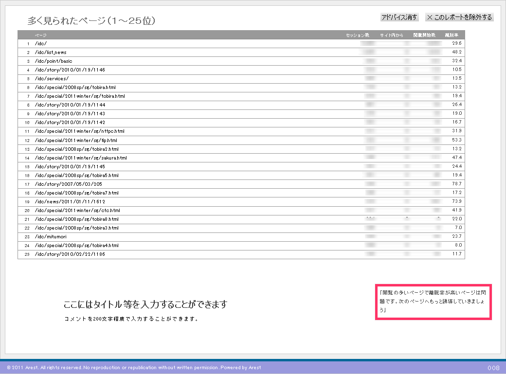The height and width of the screenshot is (374, 506).
Task: Click the サイト内から column header
Action: click(x=392, y=35)
